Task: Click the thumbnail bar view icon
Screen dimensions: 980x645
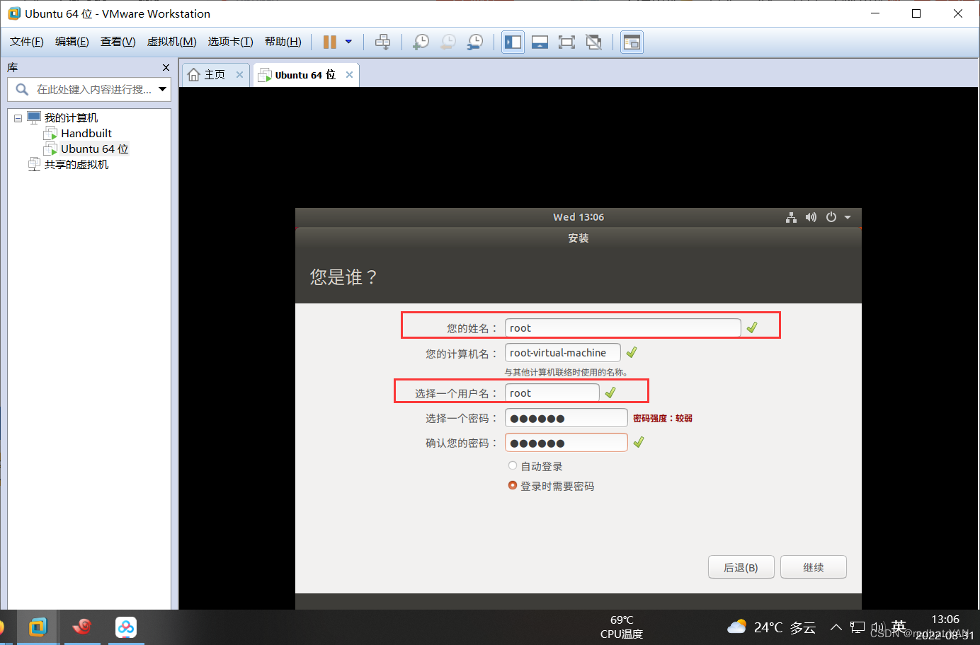Action: coord(540,42)
